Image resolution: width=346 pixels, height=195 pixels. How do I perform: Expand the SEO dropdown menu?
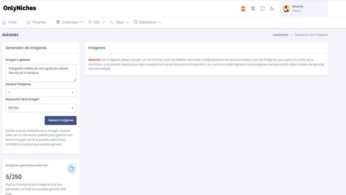click(x=97, y=22)
